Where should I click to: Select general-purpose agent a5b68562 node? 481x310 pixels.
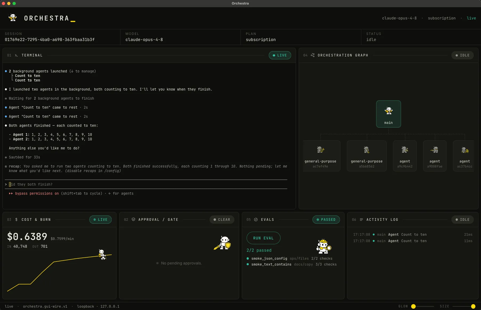point(367,156)
